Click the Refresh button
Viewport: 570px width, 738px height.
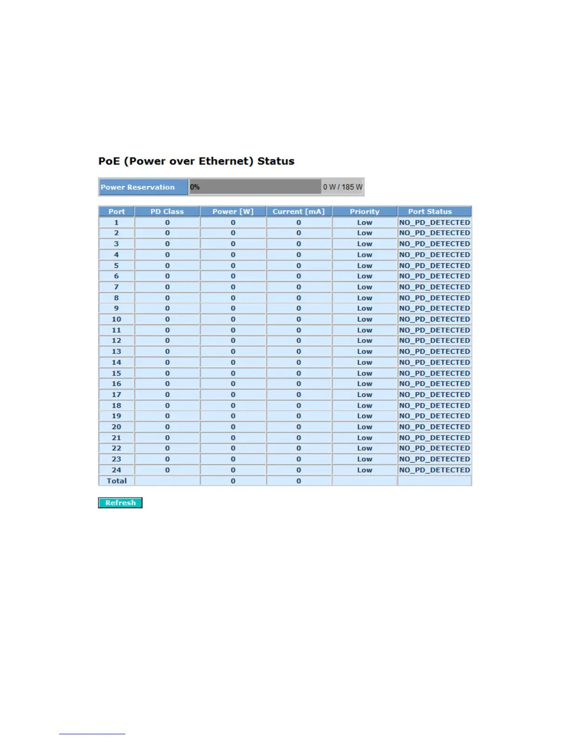pyautogui.click(x=120, y=503)
